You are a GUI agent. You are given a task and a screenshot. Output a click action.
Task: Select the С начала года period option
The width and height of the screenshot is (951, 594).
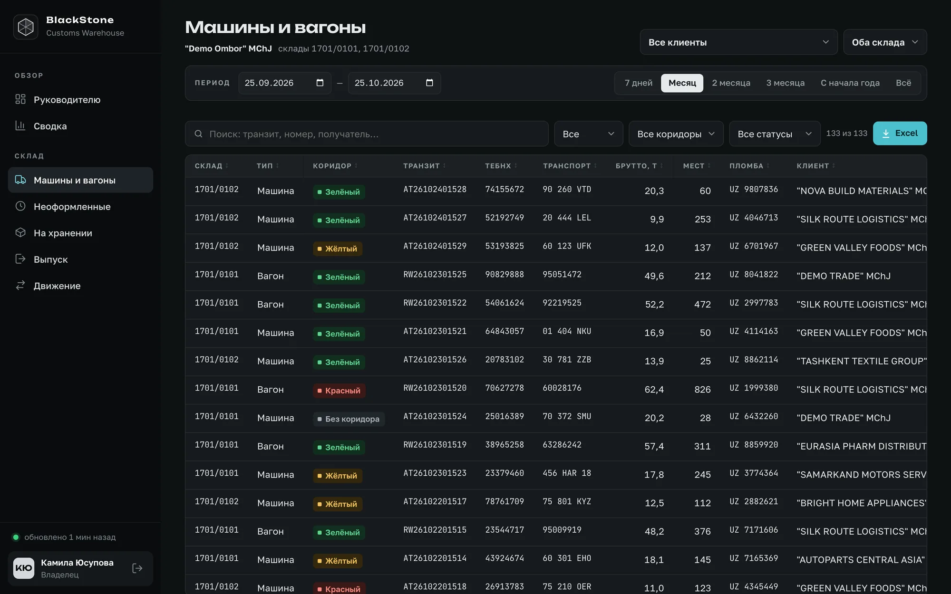tap(850, 83)
